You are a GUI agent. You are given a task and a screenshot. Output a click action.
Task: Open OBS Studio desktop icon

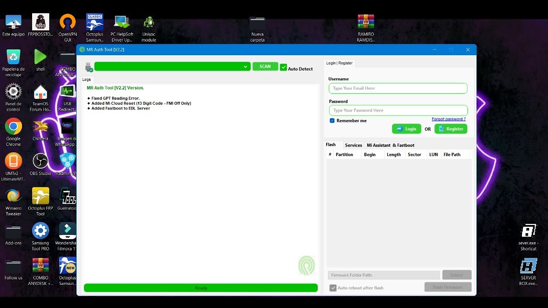click(40, 164)
